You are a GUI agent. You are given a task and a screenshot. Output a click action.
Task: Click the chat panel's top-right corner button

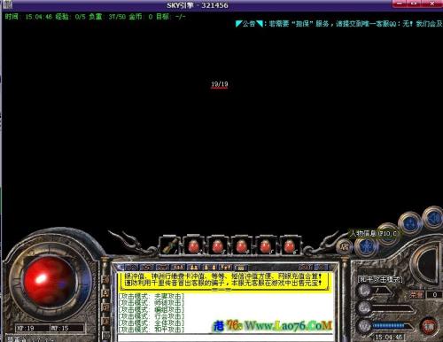pyautogui.click(x=321, y=268)
